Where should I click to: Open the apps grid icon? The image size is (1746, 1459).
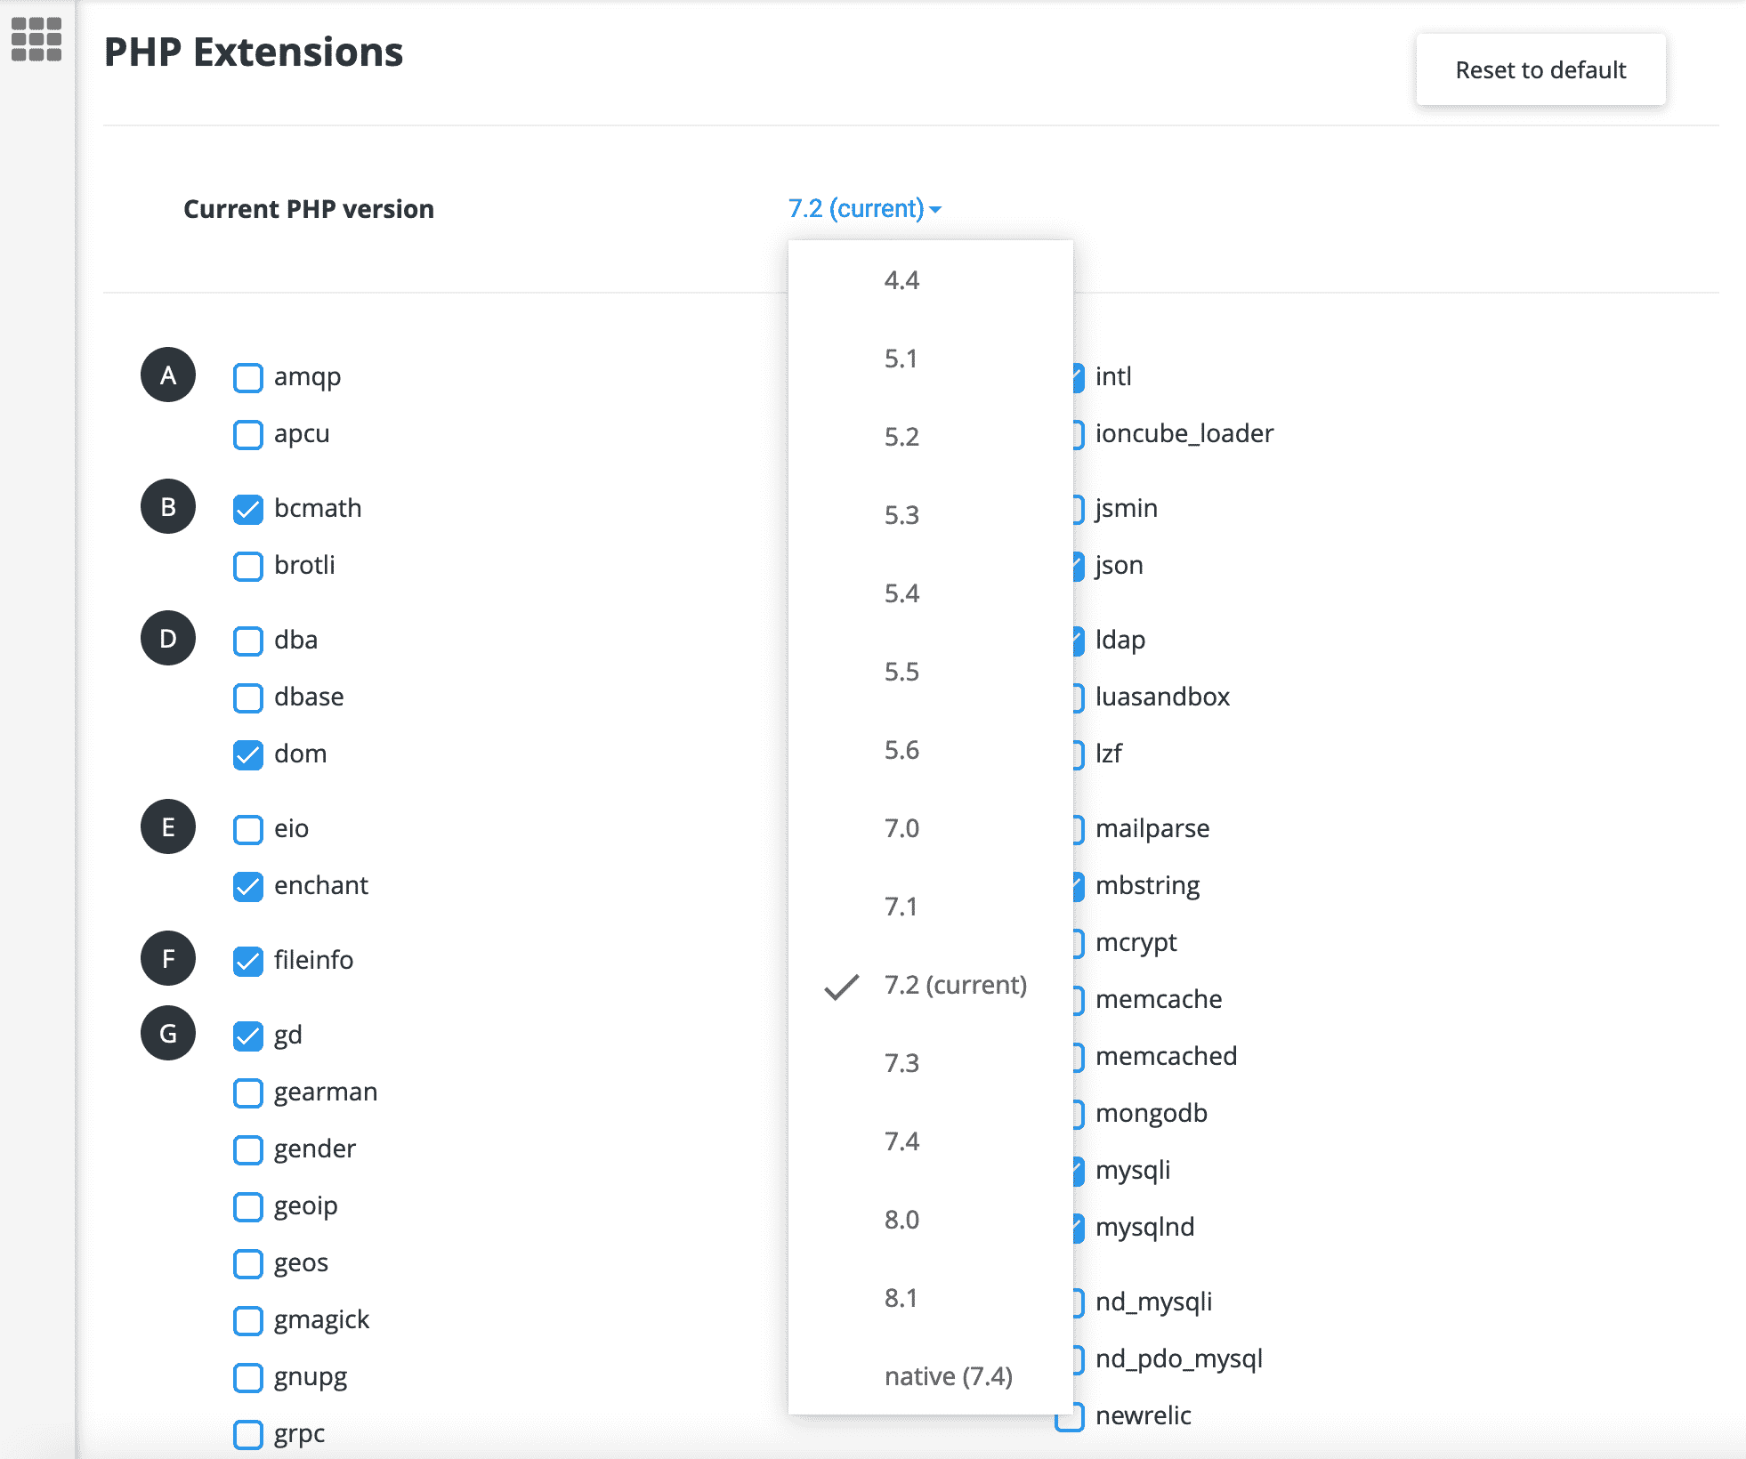click(x=36, y=40)
